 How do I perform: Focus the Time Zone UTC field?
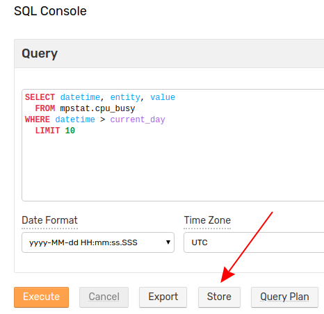[254, 242]
